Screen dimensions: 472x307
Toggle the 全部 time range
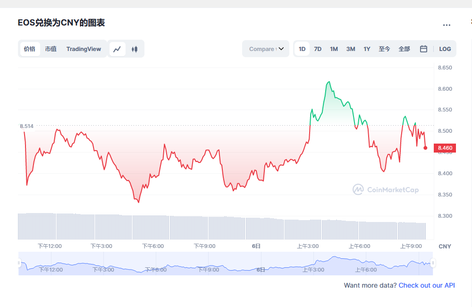[404, 49]
